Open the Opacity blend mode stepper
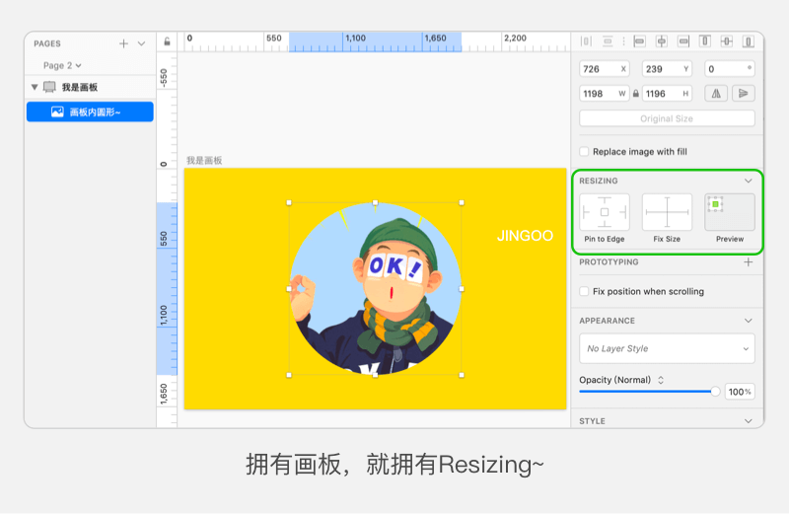Screen dimensions: 789x514 (661, 380)
